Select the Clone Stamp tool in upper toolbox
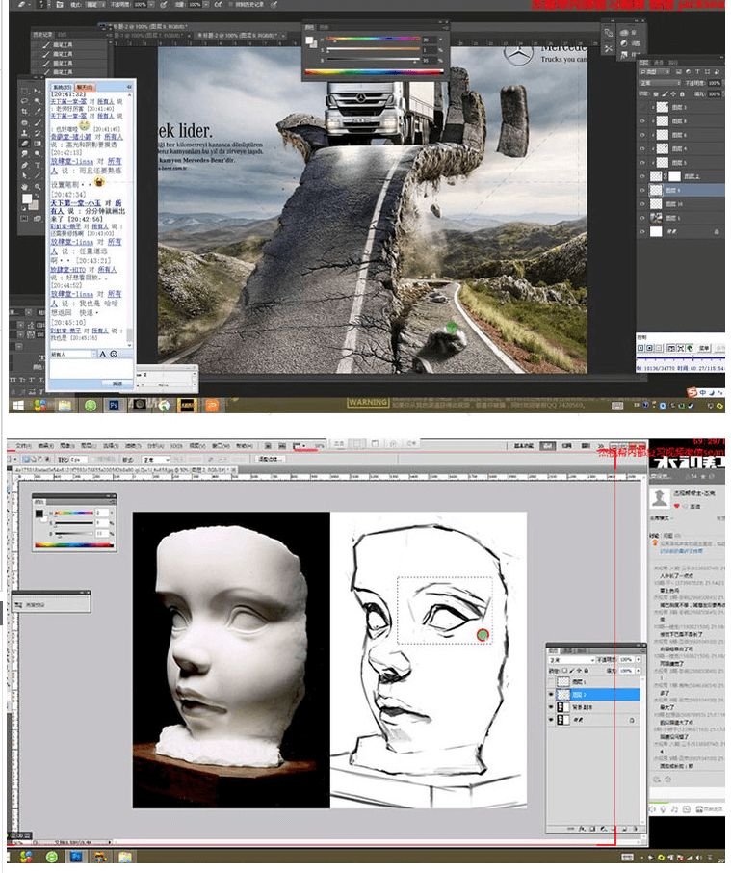The height and width of the screenshot is (873, 731). point(24,133)
